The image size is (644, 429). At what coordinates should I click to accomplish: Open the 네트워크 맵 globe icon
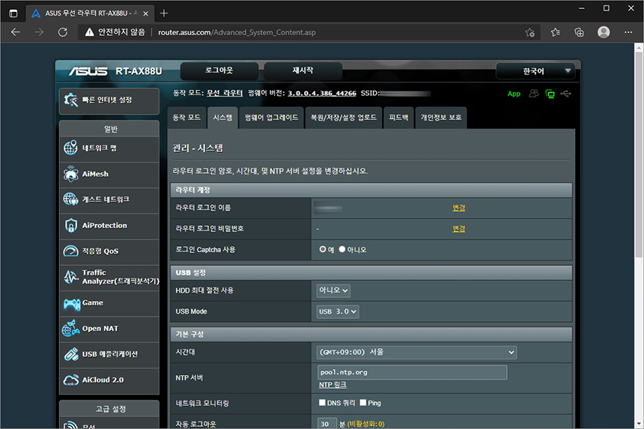(70, 147)
